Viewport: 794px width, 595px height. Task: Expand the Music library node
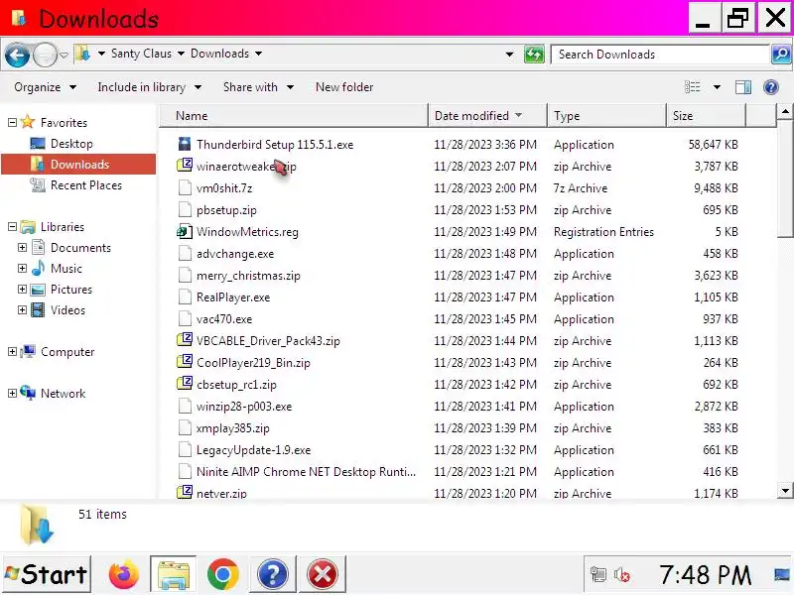(22, 268)
